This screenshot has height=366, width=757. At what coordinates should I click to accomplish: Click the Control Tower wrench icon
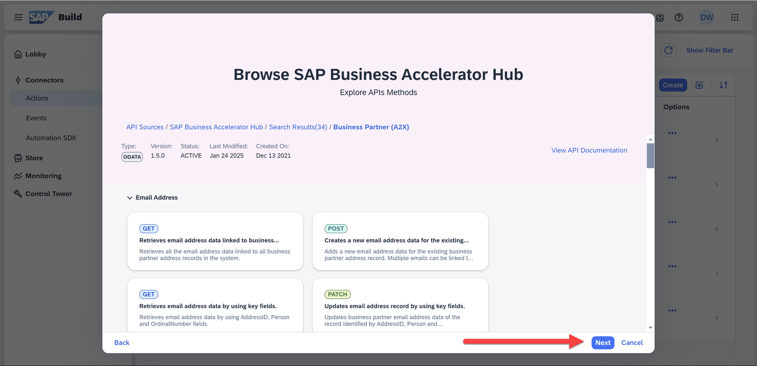coord(18,194)
